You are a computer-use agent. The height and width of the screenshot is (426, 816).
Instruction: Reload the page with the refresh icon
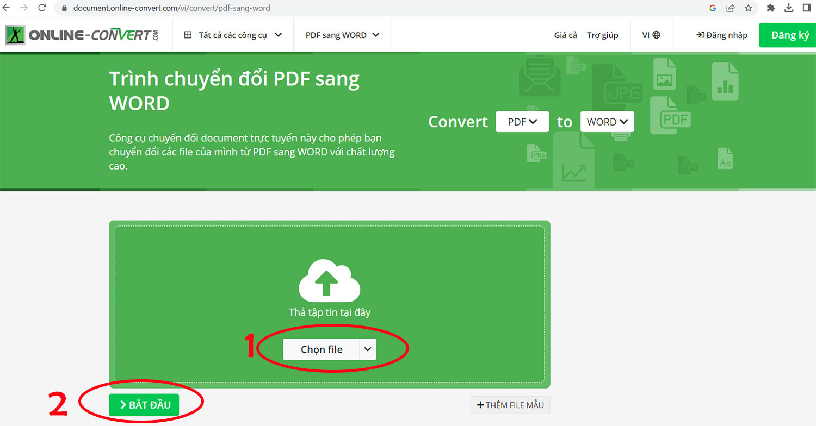[42, 8]
